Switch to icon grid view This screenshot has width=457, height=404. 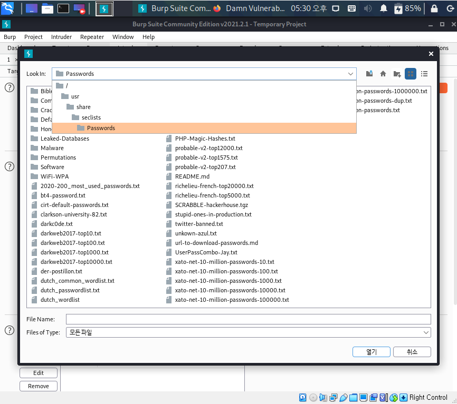411,74
